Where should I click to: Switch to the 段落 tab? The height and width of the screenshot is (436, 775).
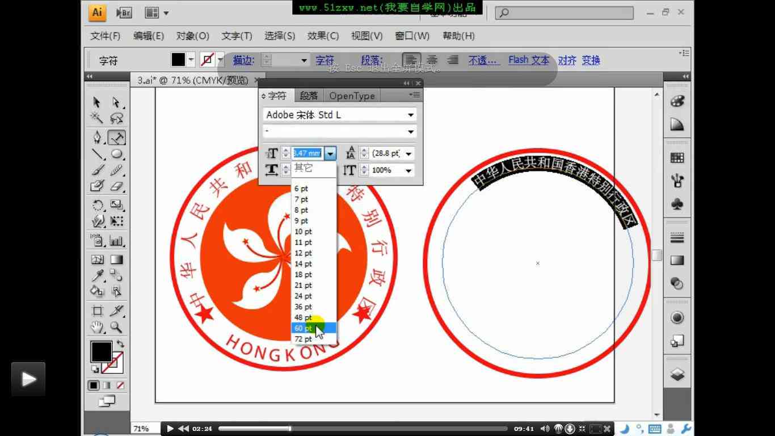tap(309, 96)
